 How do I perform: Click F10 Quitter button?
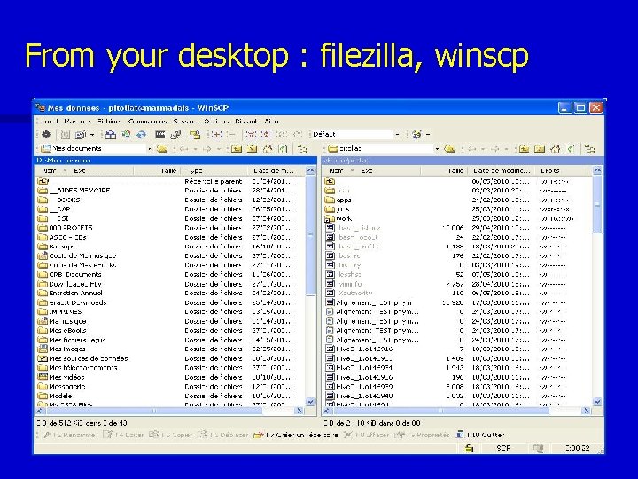tap(479, 435)
